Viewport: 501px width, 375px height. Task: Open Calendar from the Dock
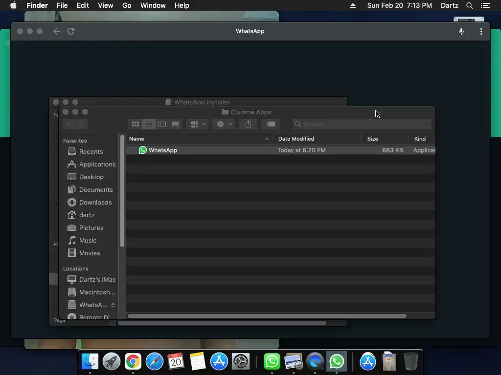point(176,362)
